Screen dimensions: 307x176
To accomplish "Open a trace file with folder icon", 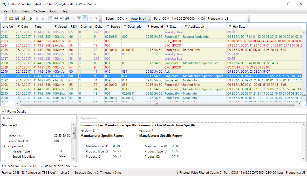I will click(11, 19).
